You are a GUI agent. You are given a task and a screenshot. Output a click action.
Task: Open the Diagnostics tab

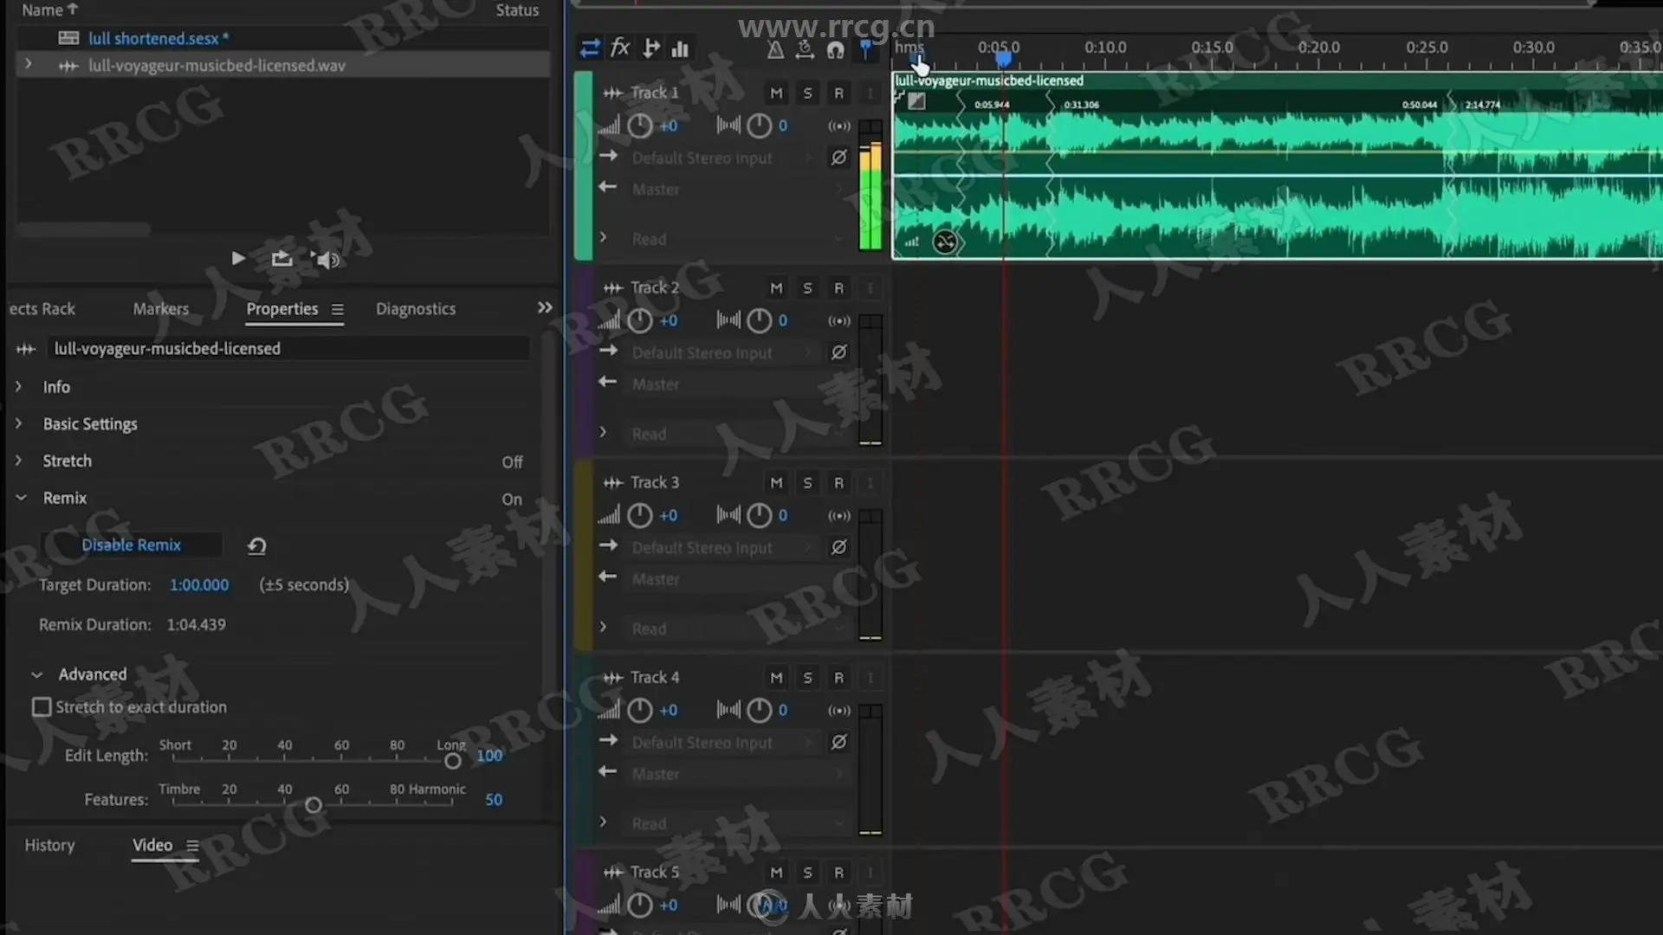pyautogui.click(x=415, y=309)
